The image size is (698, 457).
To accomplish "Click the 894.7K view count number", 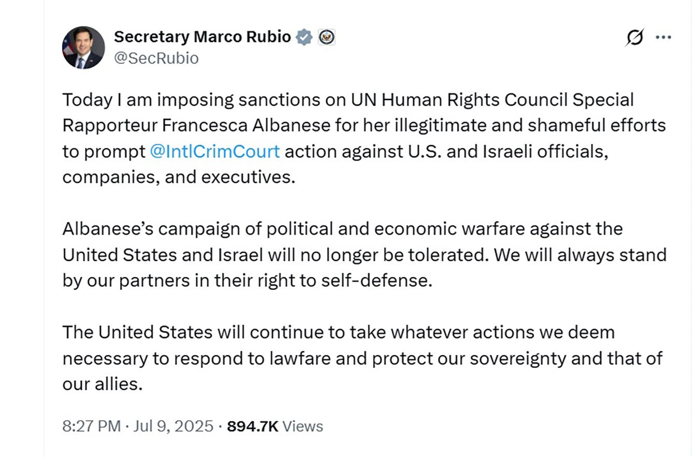I will coord(253,426).
